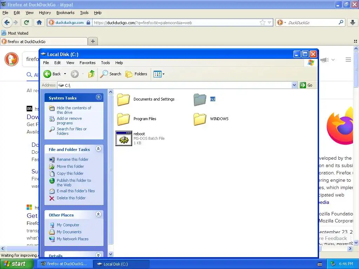Select the reboot batch file icon
Viewport: 359px width, 269px height.
[124, 138]
